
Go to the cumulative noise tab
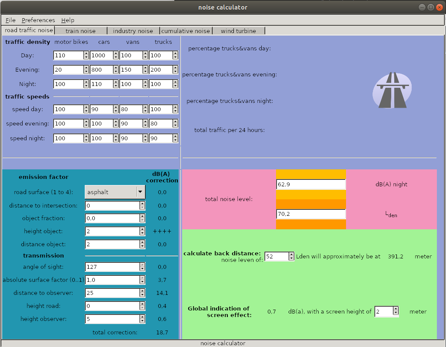pyautogui.click(x=186, y=31)
